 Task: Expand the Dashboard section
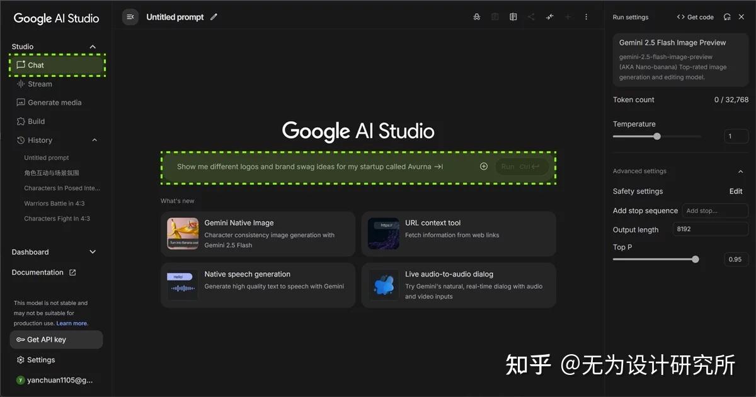click(93, 252)
